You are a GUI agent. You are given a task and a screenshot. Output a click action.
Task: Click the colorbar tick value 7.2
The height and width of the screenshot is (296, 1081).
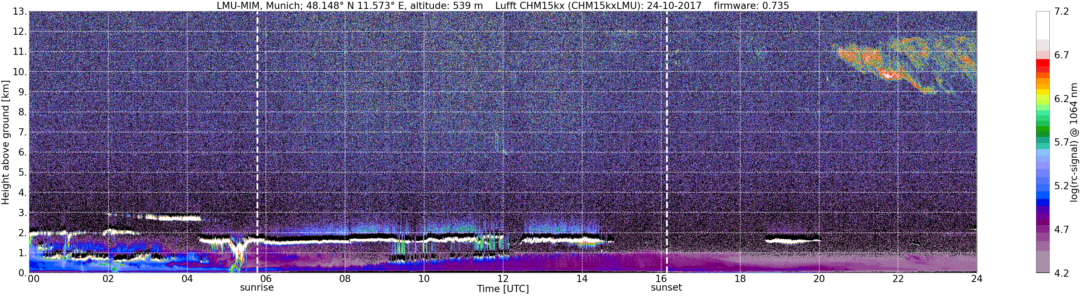click(x=1062, y=11)
